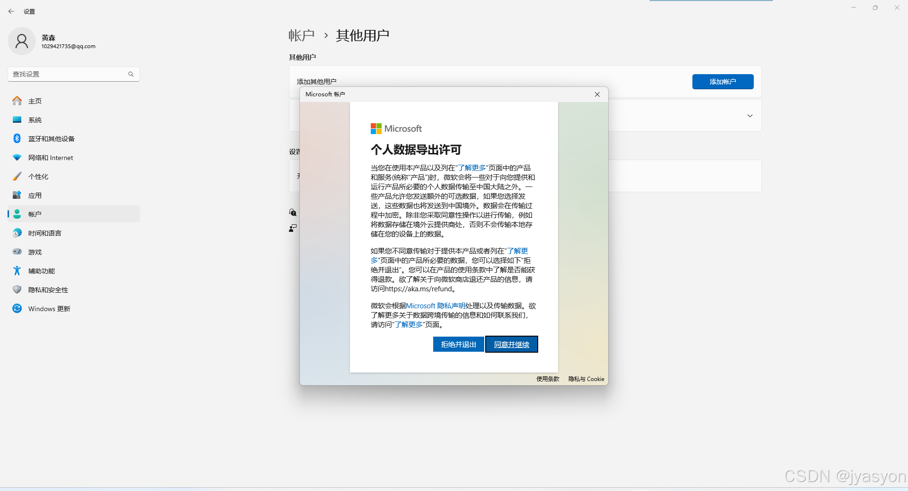This screenshot has width=908, height=491.
Task: Click the user email 1029421735@qq.com
Action: pyautogui.click(x=69, y=46)
